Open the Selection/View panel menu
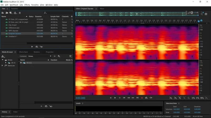This screenshot has height=118, width=211. (179, 103)
